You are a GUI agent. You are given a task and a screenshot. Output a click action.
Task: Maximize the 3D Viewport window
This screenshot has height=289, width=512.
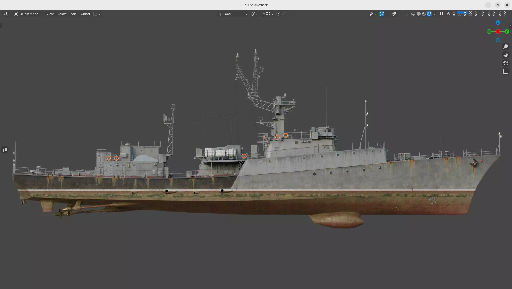tap(497, 5)
